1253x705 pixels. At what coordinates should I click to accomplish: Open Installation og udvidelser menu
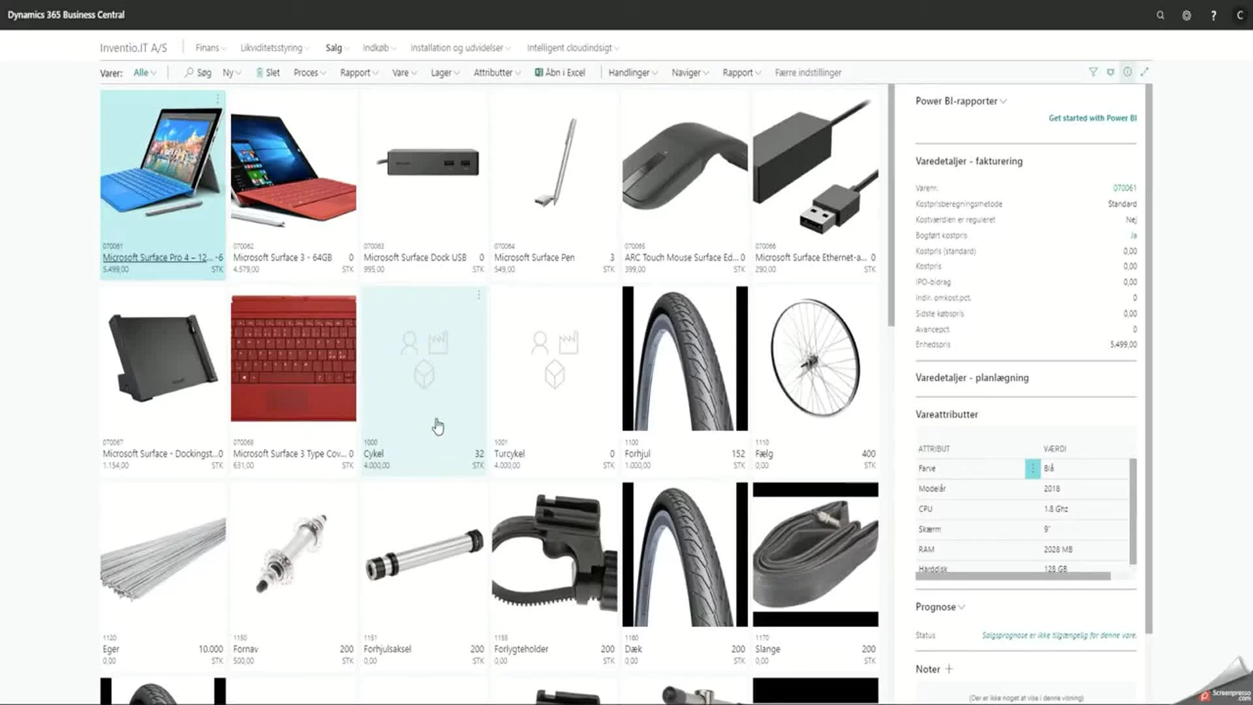(x=460, y=48)
